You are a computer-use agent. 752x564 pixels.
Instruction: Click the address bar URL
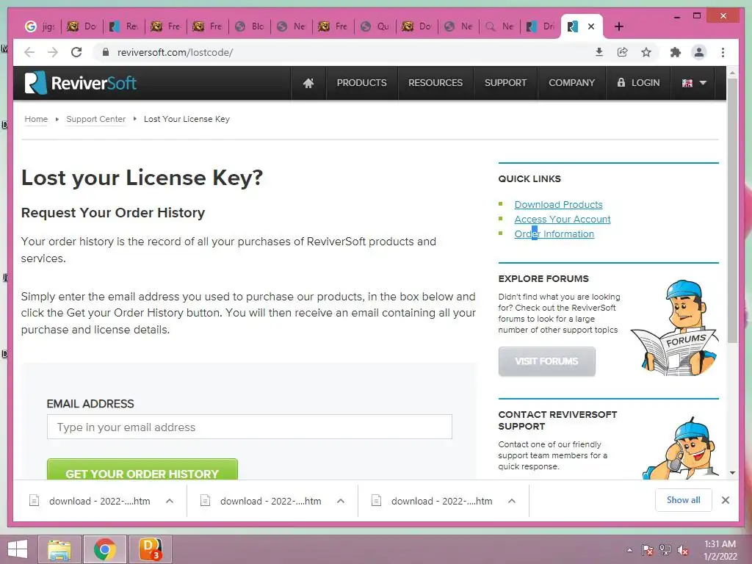coord(175,52)
